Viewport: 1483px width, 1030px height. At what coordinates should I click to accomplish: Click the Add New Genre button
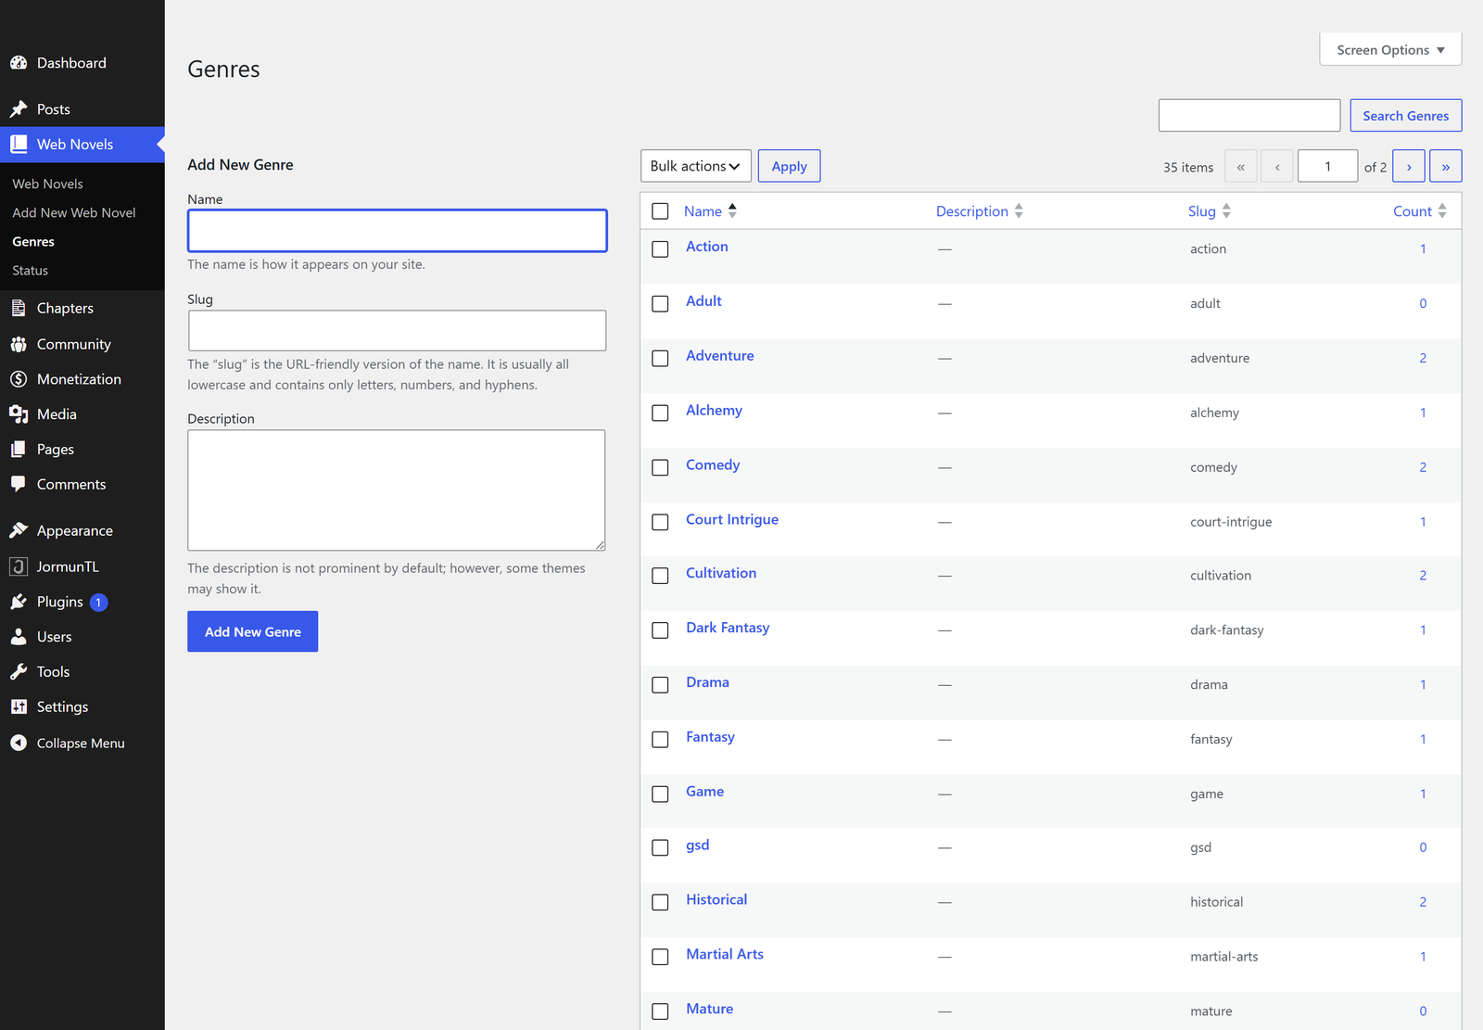pyautogui.click(x=253, y=631)
